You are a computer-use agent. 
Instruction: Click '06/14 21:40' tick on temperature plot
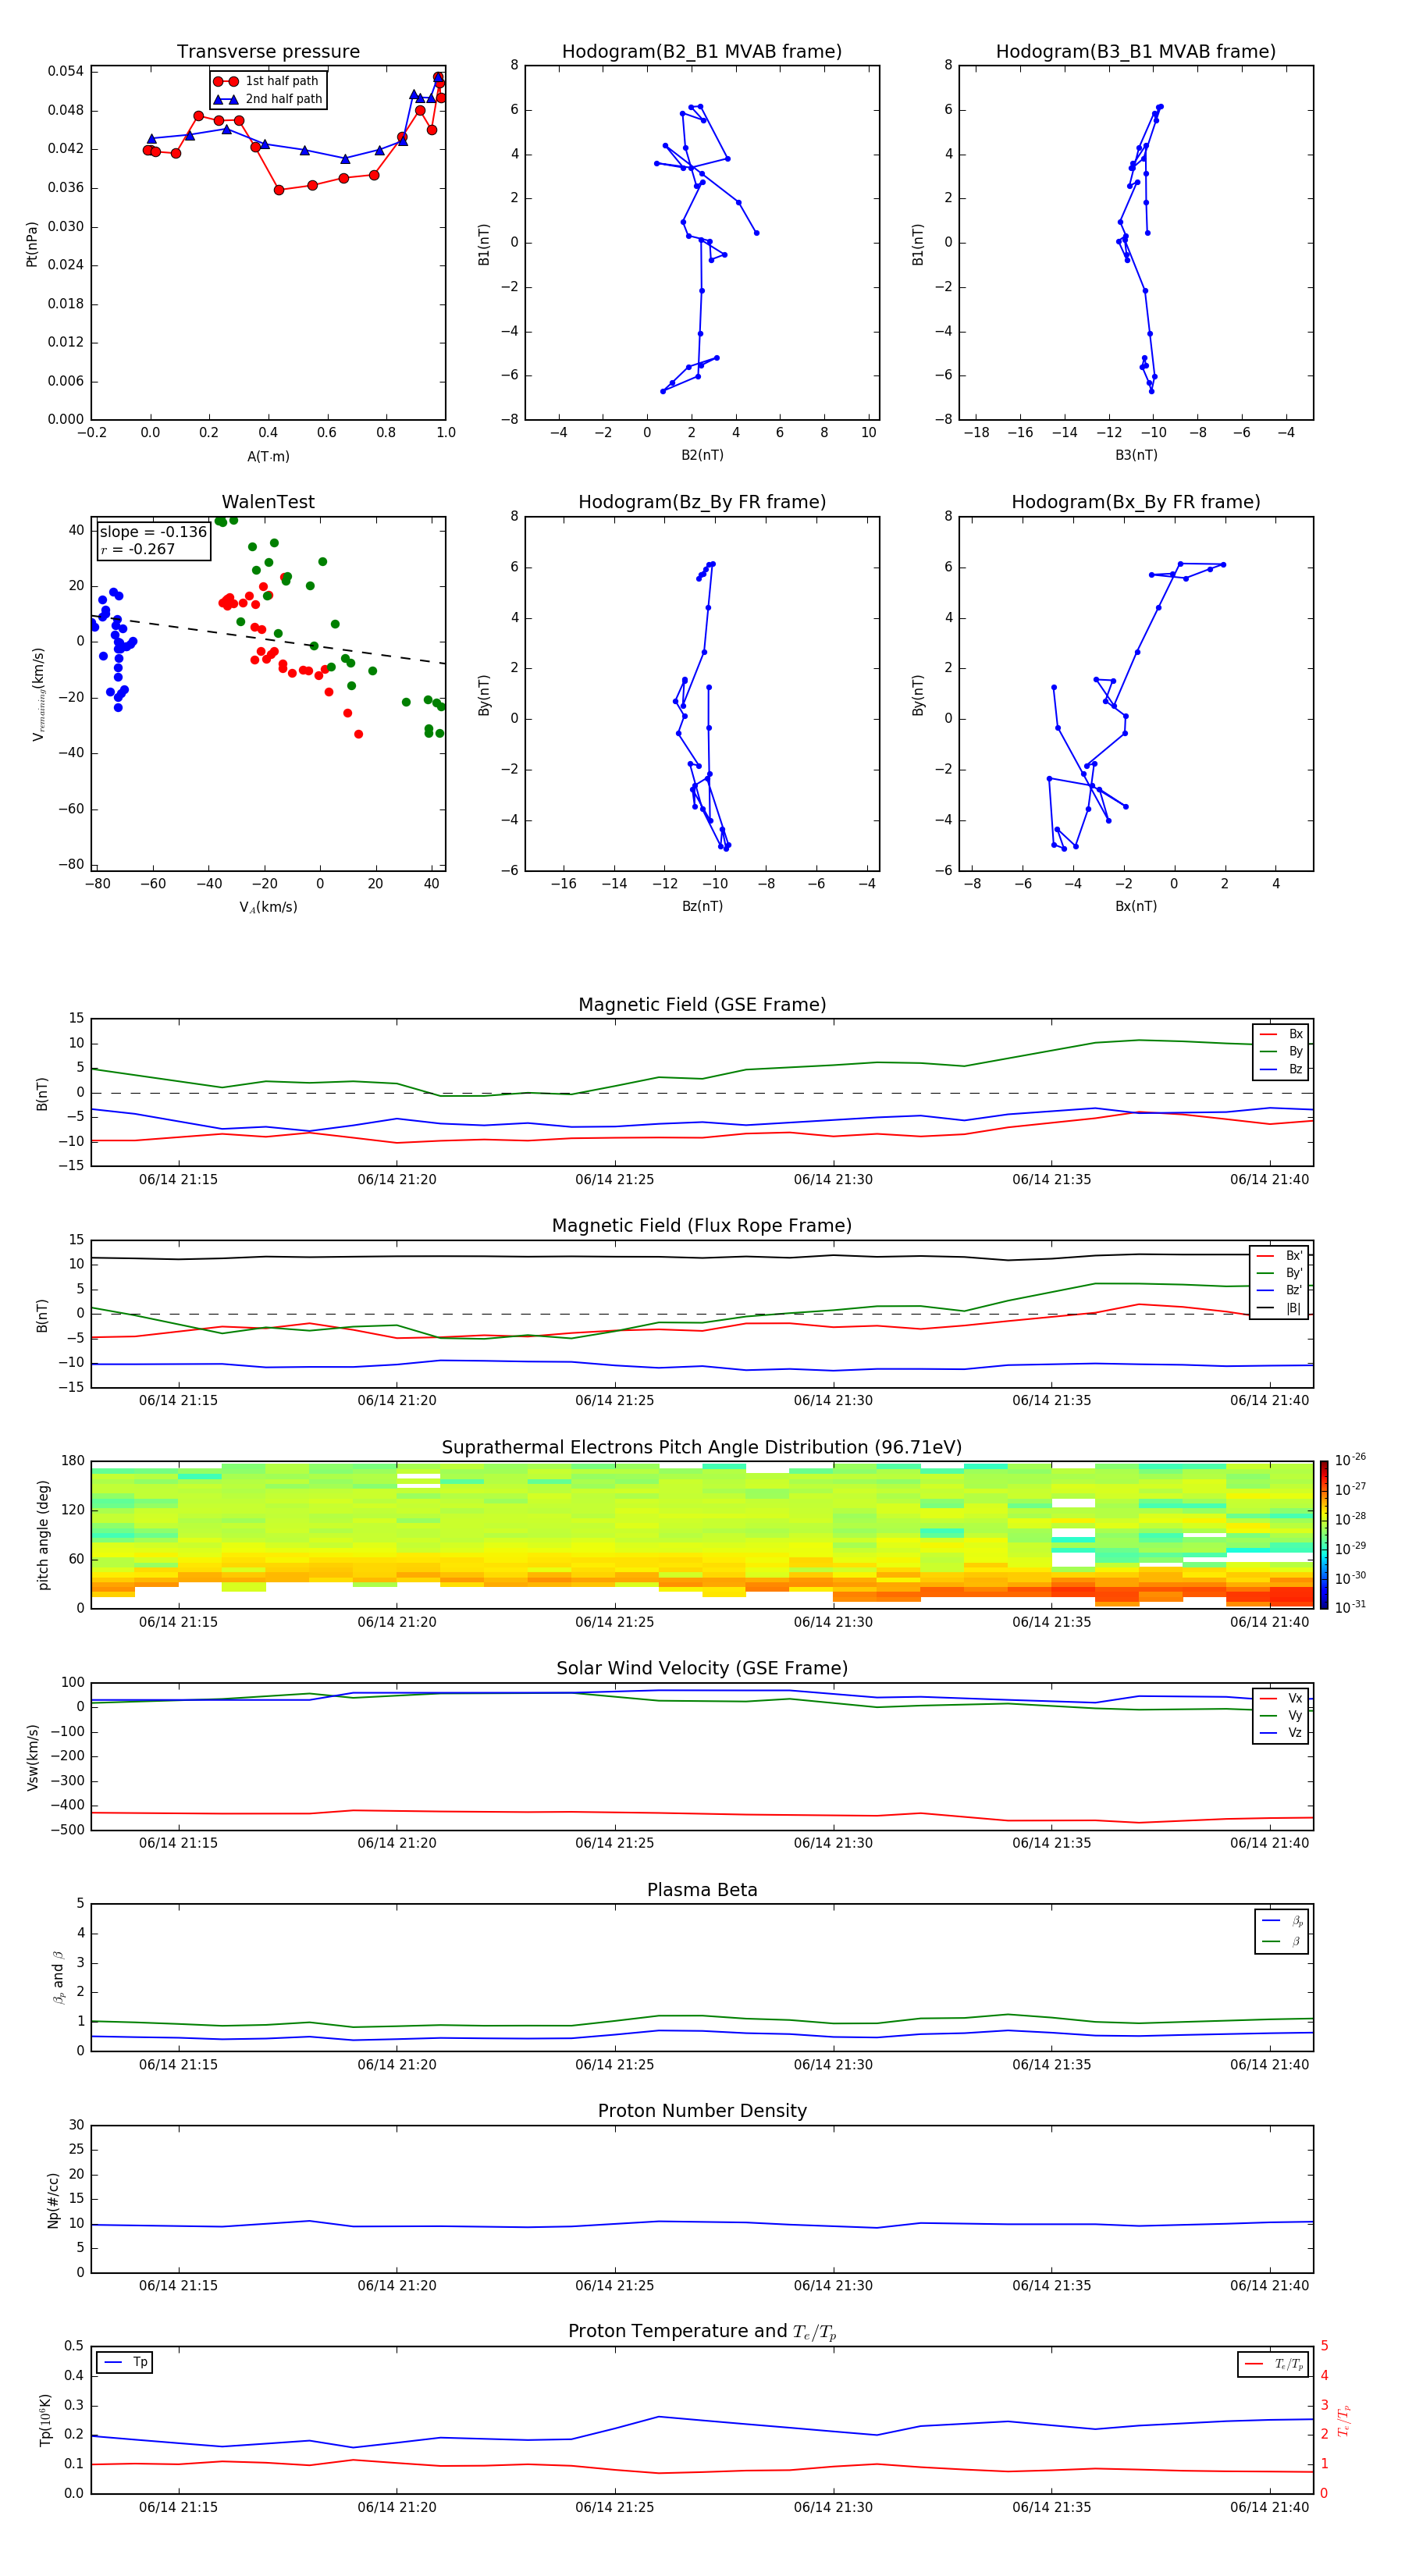[x=1269, y=2507]
